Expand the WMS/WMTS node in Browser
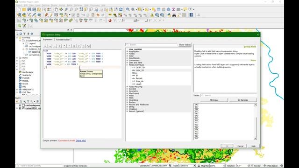Screen dimensions: 299x168 click(x=17, y=89)
